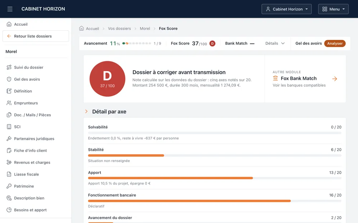
Task: Click the Définition notebook icon
Action: pyautogui.click(x=9, y=91)
